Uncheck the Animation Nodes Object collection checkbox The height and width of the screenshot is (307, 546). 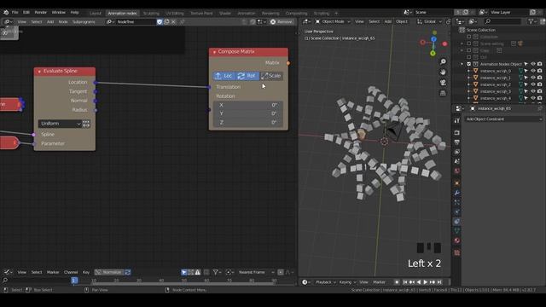468,64
